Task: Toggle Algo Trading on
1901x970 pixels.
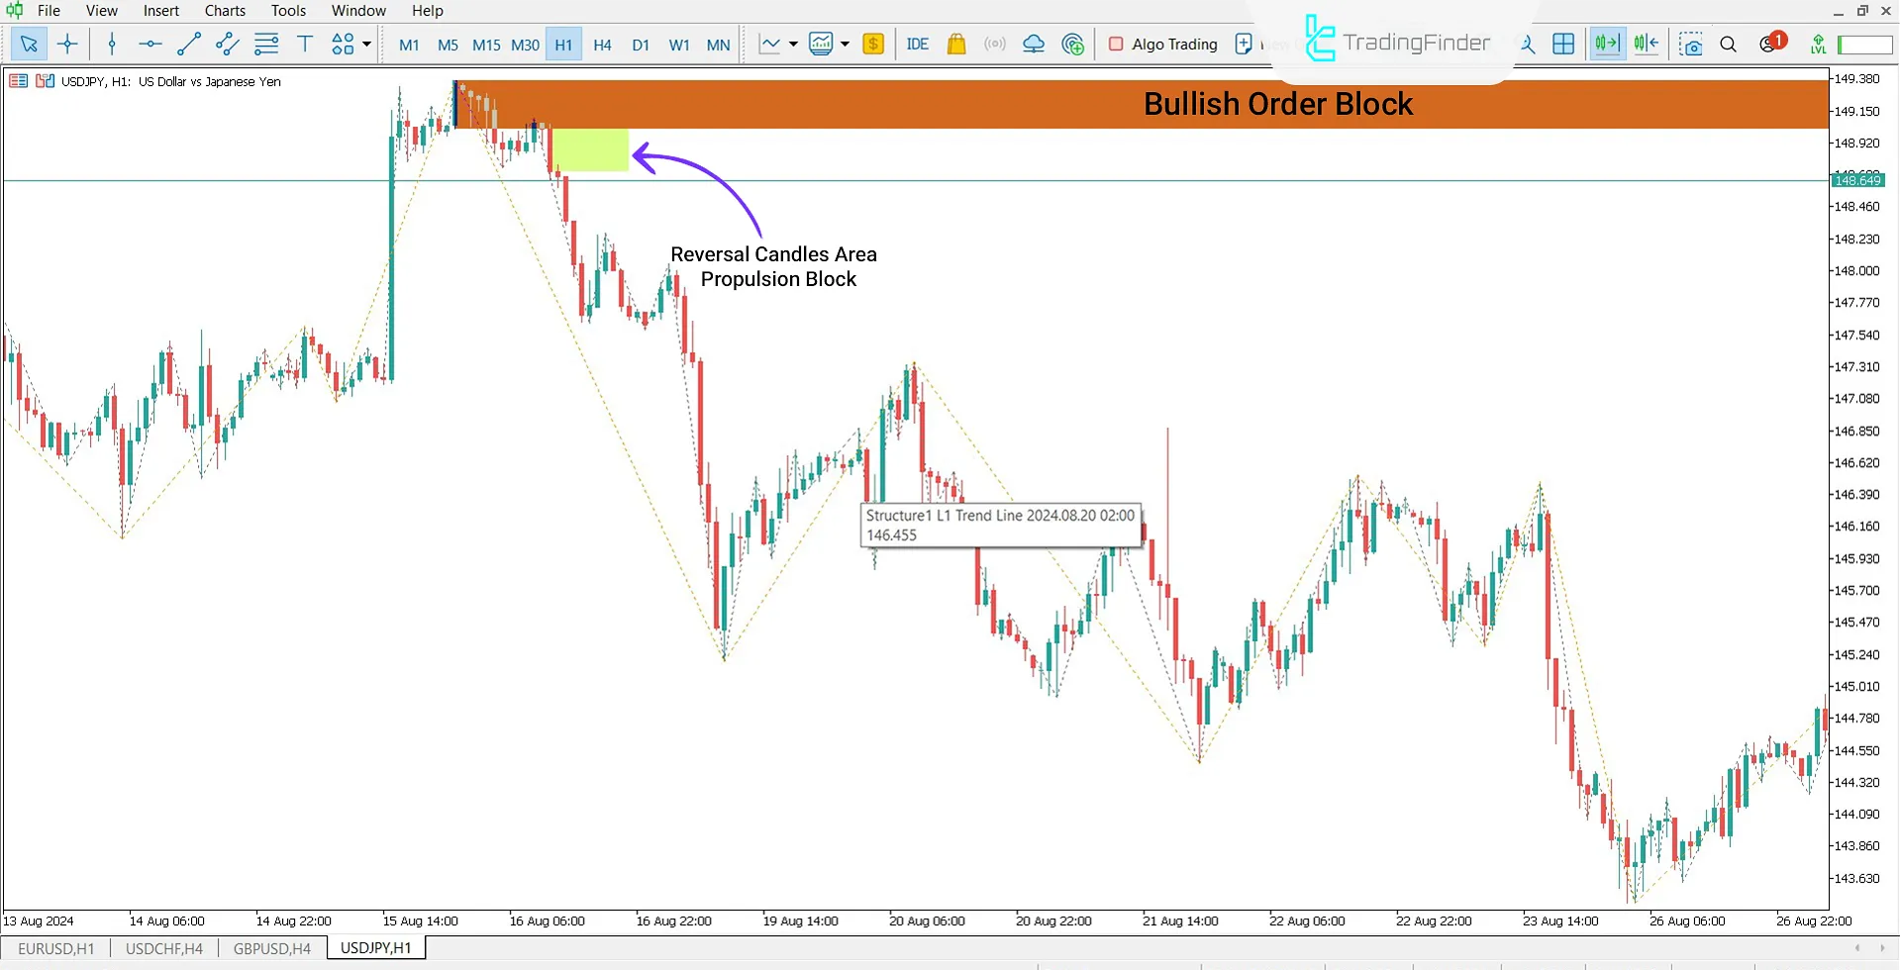Action: pos(1162,44)
